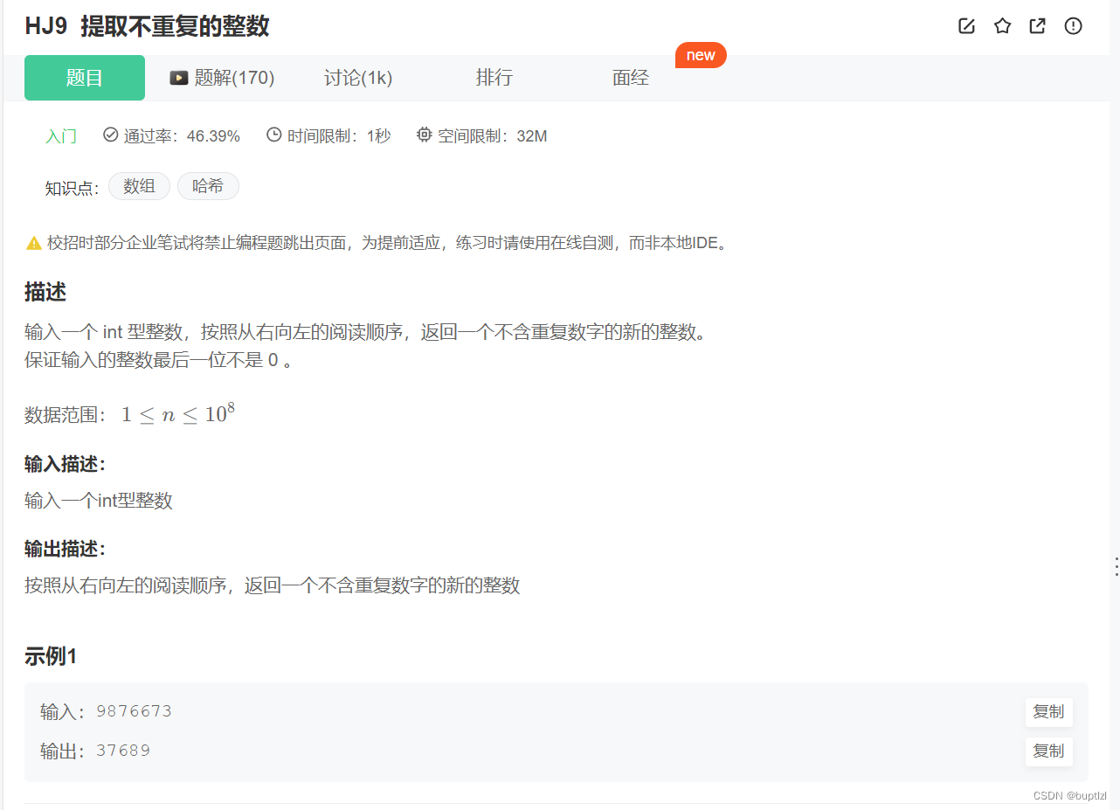
Task: Click the panel resize handle dots
Action: click(x=1116, y=566)
